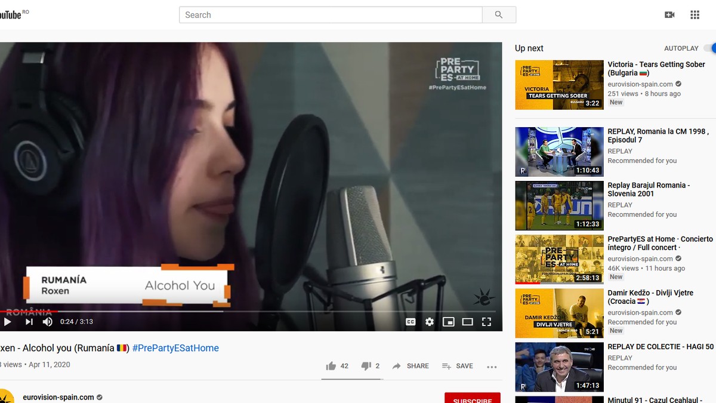Click the SHARE button

[x=411, y=366]
